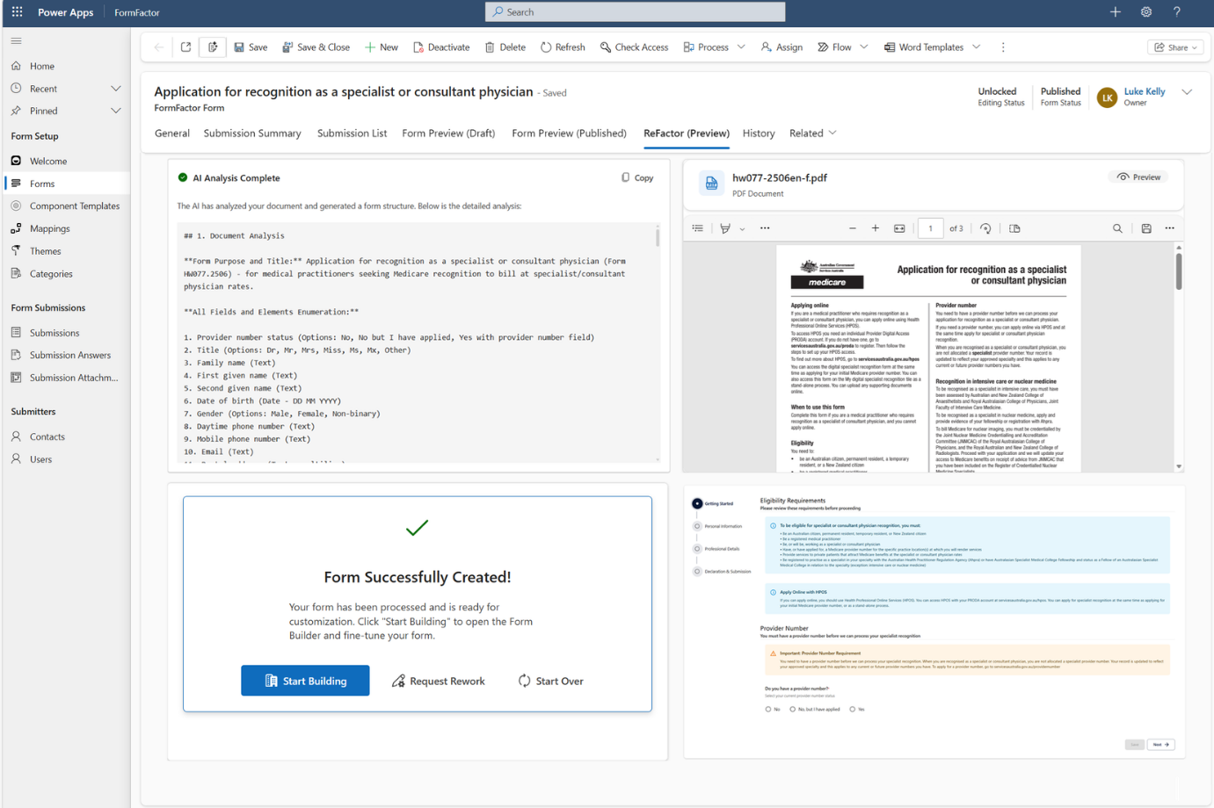This screenshot has width=1214, height=808.
Task: Save the PDF using disk icon
Action: click(1146, 228)
